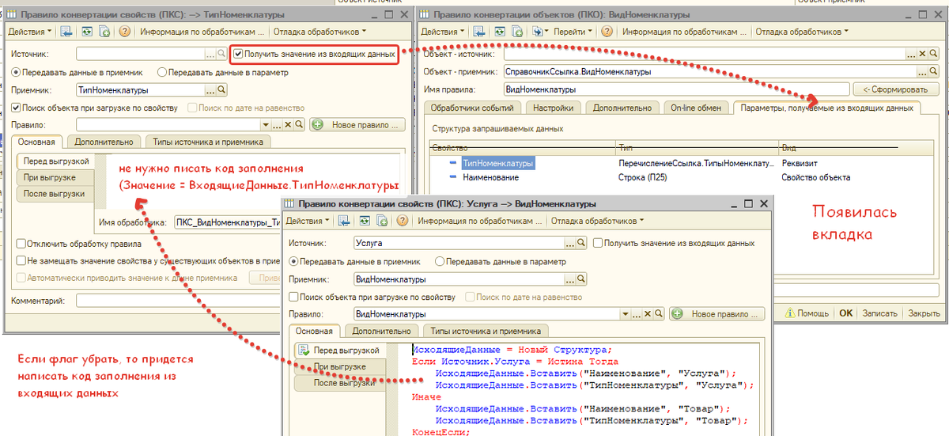Screen dimensions: 949x436
Task: Click the Комментарий input field
Action: [x=179, y=301]
